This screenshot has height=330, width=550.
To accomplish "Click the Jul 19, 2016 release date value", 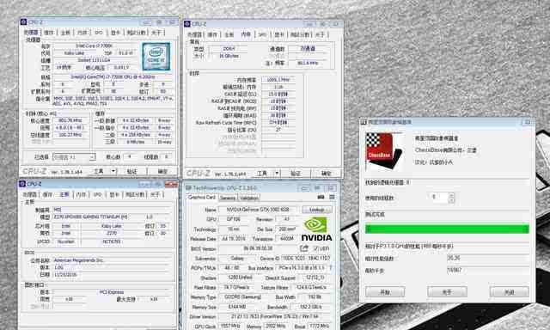I will [233, 239].
